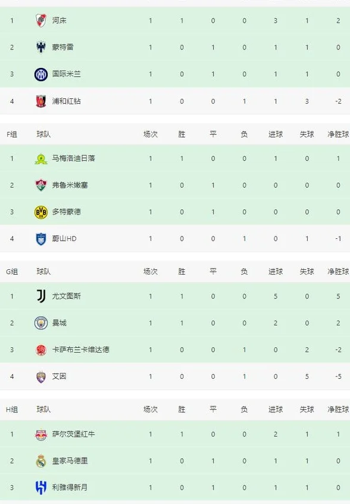Click the Mamelodi Sundowns logo
The image size is (350, 504).
pyautogui.click(x=41, y=158)
